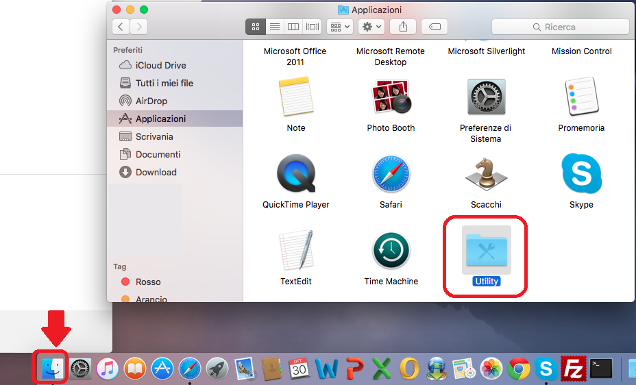Image resolution: width=636 pixels, height=385 pixels.
Task: Open Scrivania in sidebar
Action: [175, 136]
